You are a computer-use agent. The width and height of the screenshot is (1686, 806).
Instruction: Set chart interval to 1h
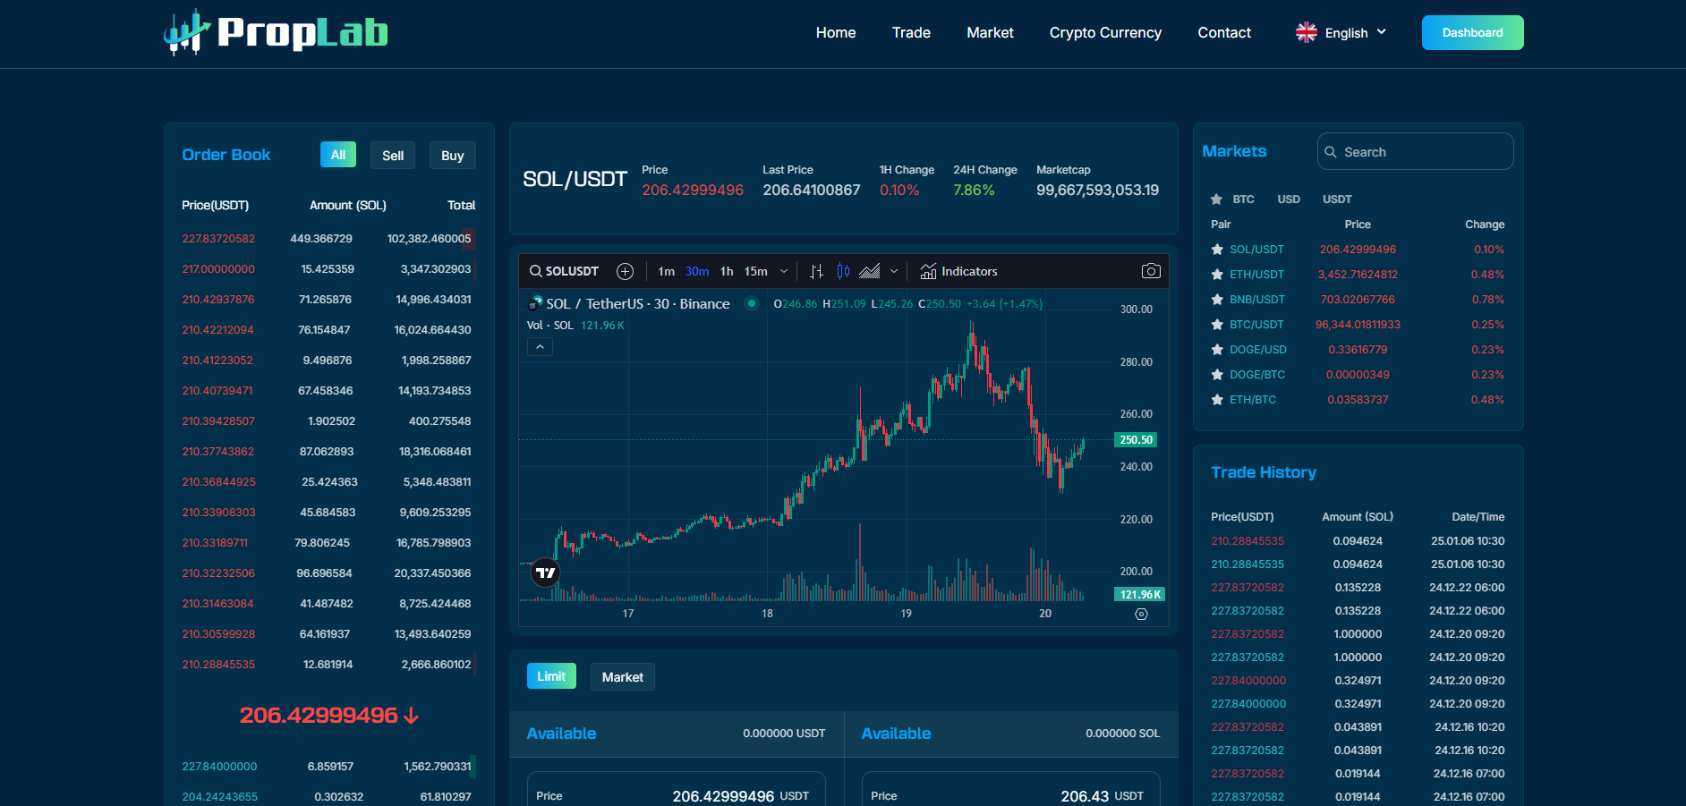point(727,271)
